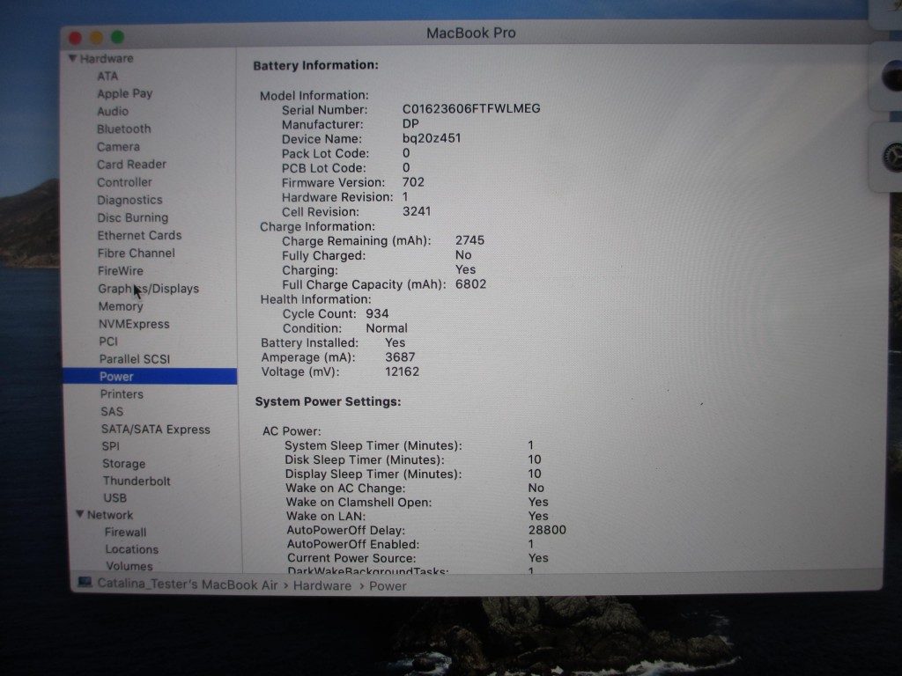Select Apple Pay in the sidebar
The height and width of the screenshot is (676, 902).
[x=124, y=93]
